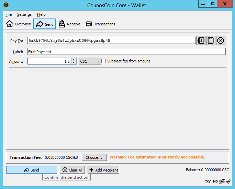The width and height of the screenshot is (235, 189).
Task: Switch to the Send tab
Action: point(45,24)
